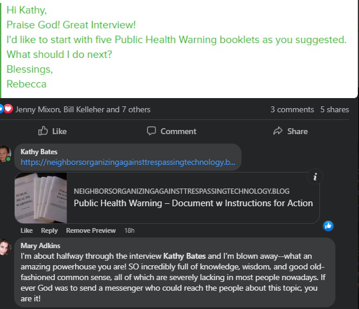This screenshot has width=359, height=309.
Task: Click the Comment speech bubble button
Action: 171,131
